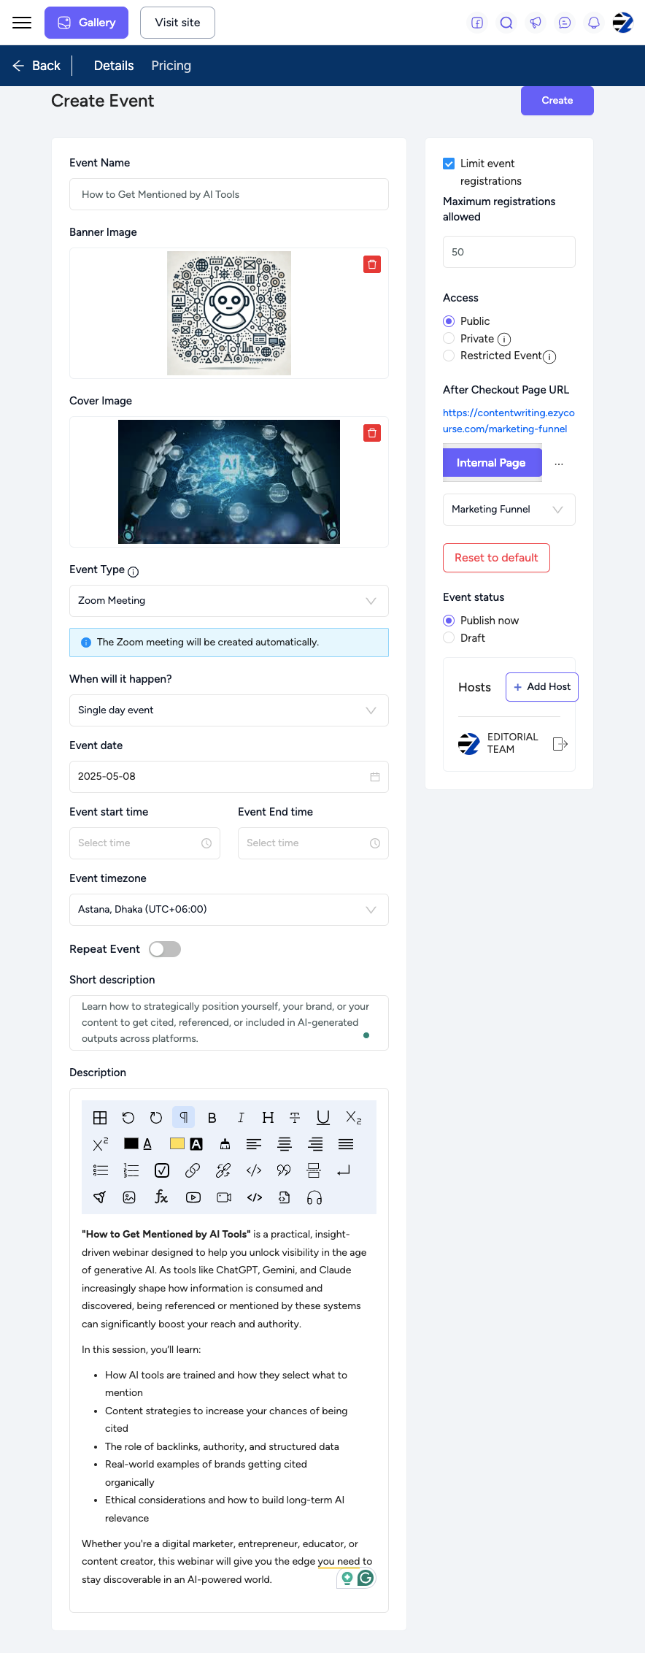
Task: Delete the banner image with trash icon
Action: pyautogui.click(x=372, y=264)
